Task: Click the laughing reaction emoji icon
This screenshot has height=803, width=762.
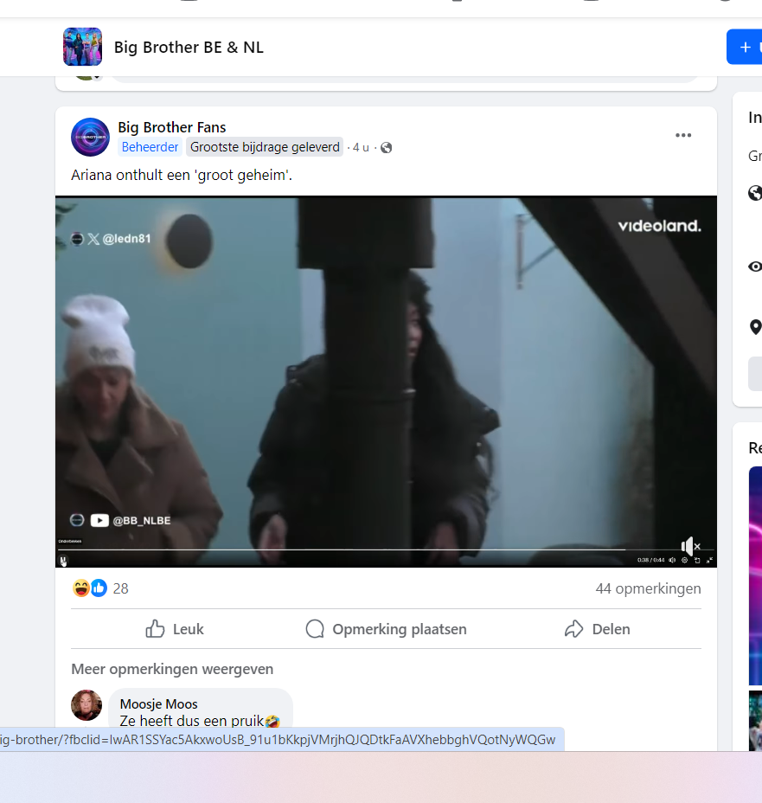Action: [80, 588]
